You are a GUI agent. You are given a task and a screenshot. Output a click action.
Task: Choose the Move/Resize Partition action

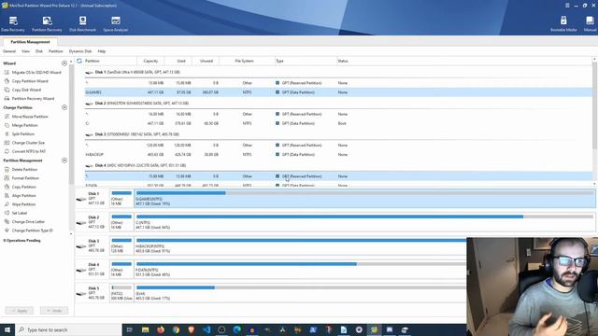click(26, 117)
